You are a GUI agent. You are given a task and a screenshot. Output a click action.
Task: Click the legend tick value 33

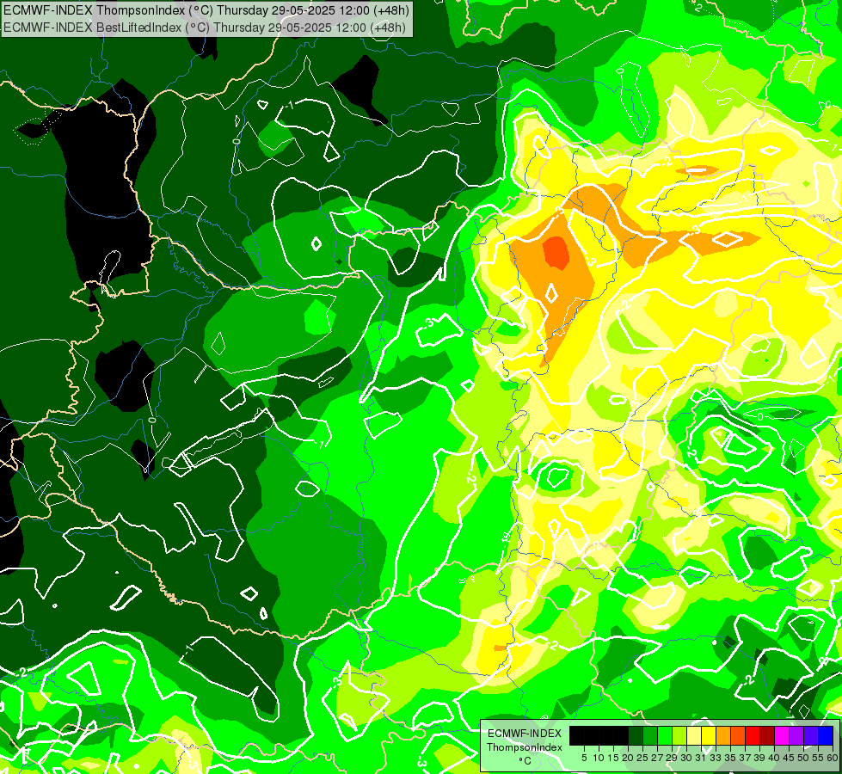716,758
